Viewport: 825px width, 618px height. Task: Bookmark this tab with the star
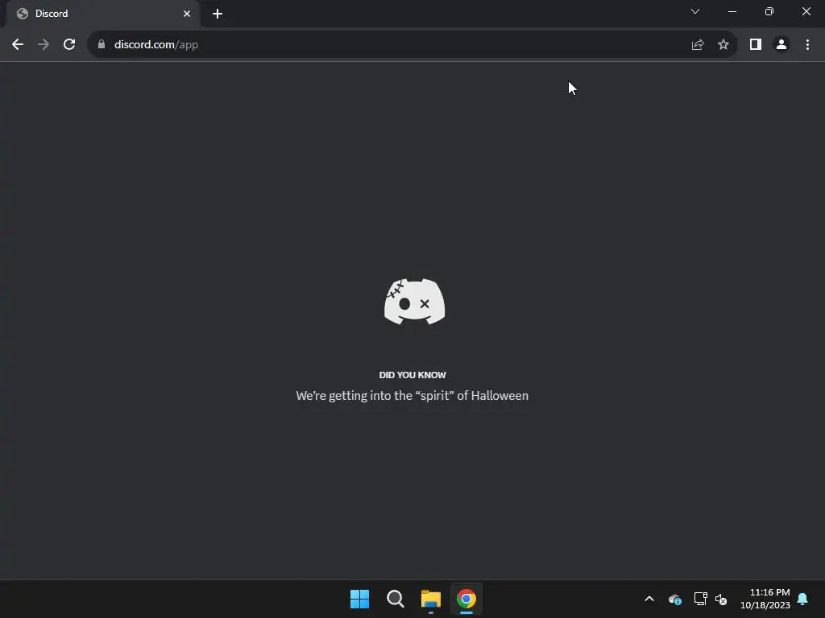point(723,45)
